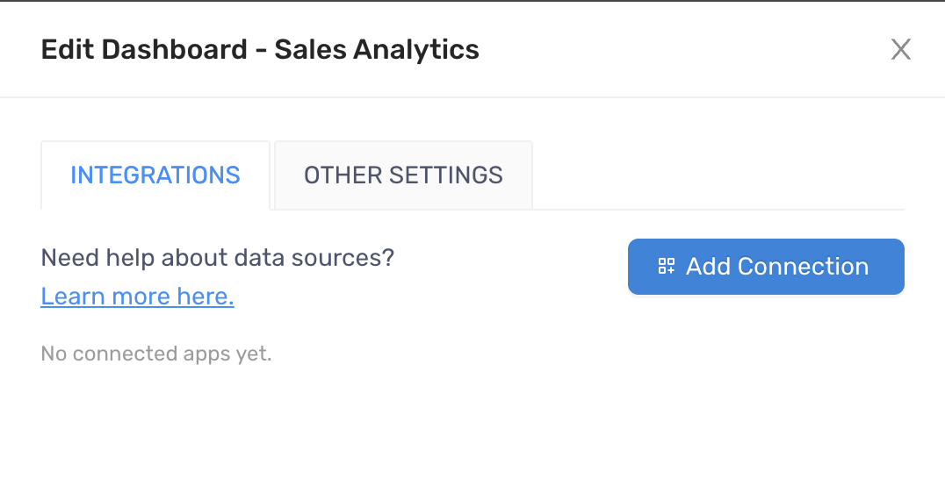Click the blue Add Connection button label
Viewport: 945px width, 493px height.
pyautogui.click(x=777, y=266)
